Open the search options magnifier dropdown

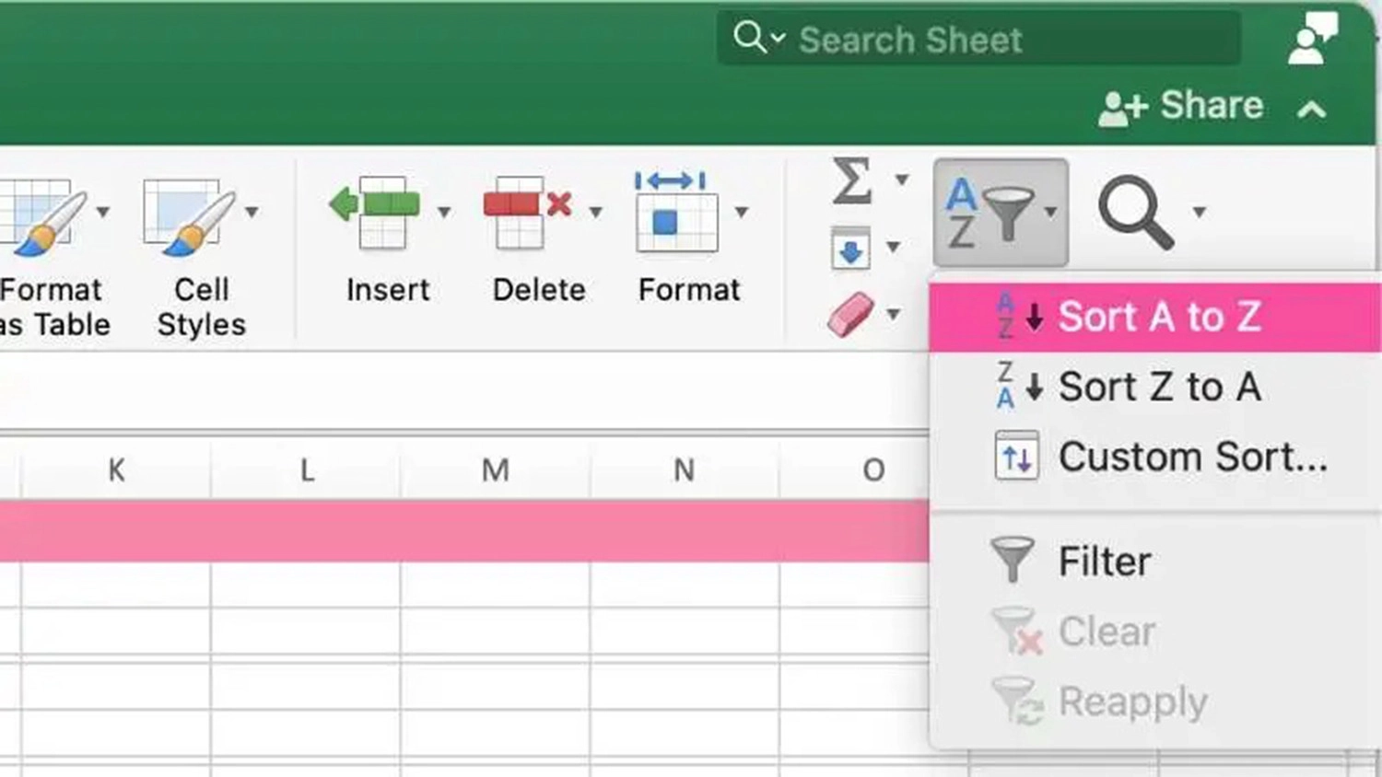tap(759, 39)
